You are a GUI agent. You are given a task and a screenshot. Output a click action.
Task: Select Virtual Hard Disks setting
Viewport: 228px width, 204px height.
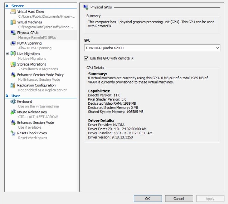31,12
